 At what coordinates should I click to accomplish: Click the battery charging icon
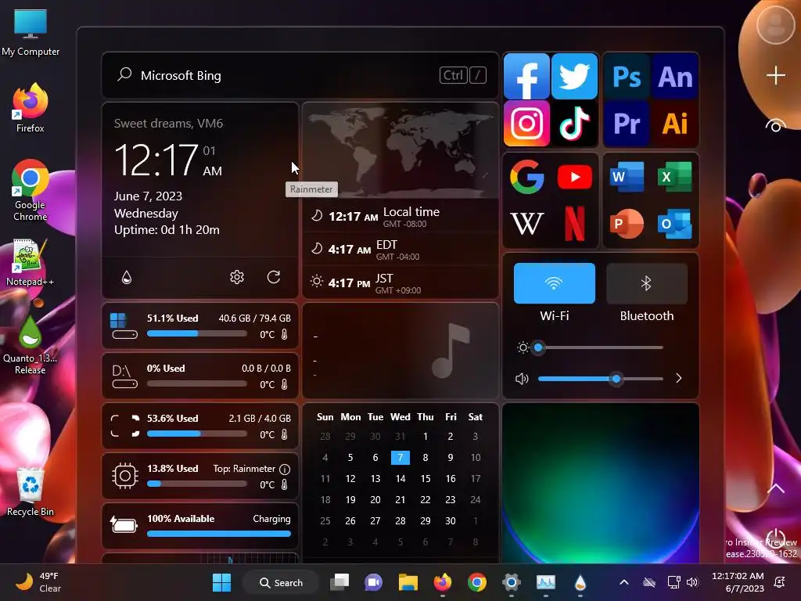(124, 525)
